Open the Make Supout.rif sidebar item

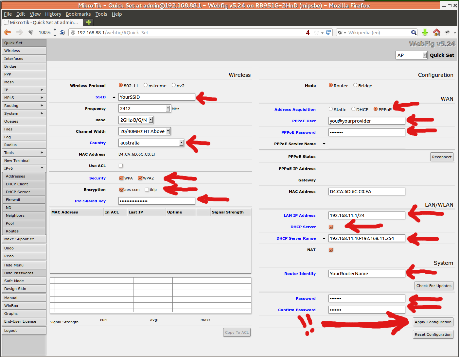coord(24,239)
